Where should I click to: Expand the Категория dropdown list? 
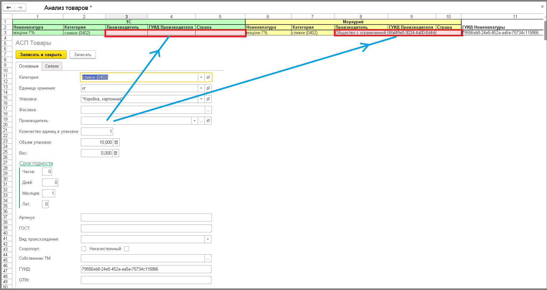pos(201,77)
